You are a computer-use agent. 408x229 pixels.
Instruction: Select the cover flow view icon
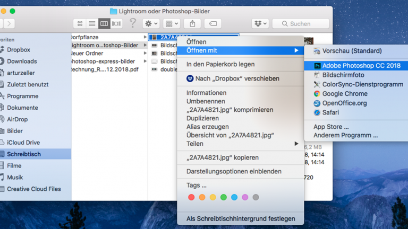point(116,24)
